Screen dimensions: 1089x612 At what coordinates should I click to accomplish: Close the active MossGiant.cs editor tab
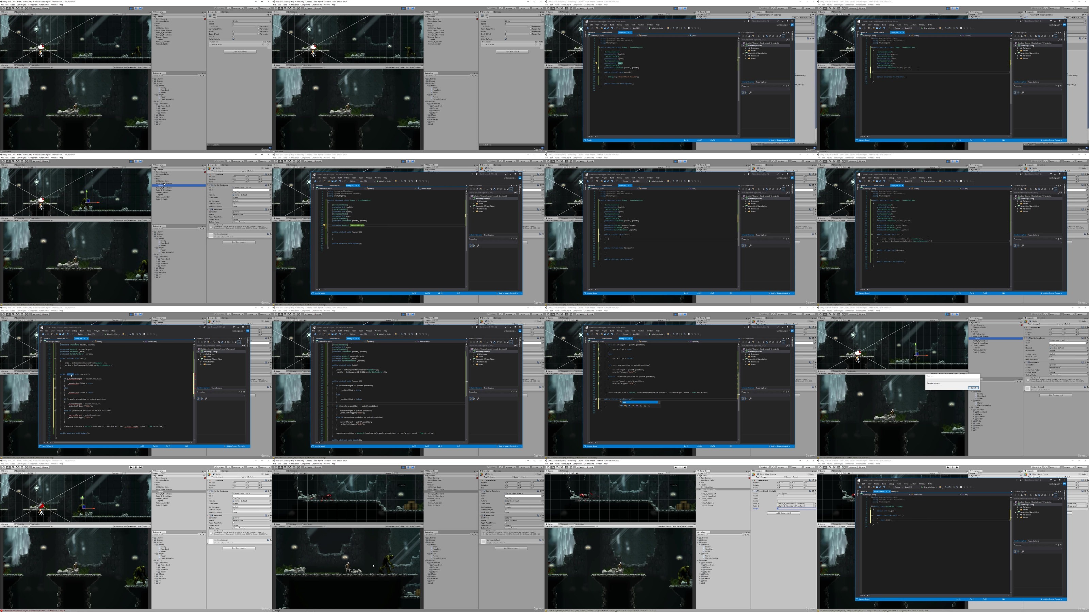coord(890,492)
